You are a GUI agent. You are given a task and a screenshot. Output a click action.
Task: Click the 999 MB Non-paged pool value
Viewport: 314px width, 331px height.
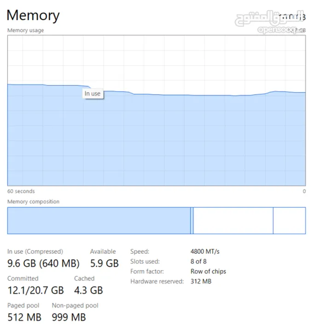pyautogui.click(x=69, y=317)
